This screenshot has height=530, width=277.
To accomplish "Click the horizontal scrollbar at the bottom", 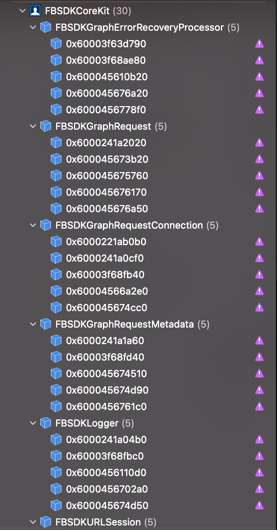I will [138, 528].
